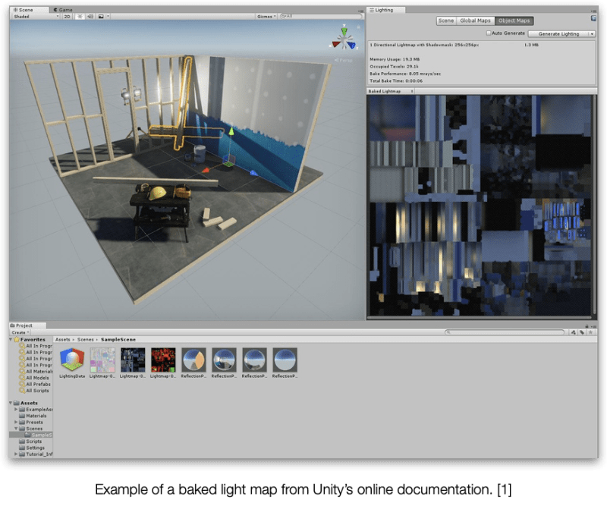Viewport: 607px width, 506px height.
Task: Click the Project search field
Action: (x=505, y=332)
